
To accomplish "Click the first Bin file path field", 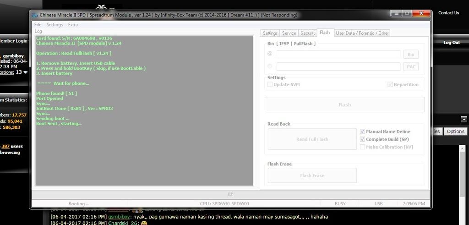I will [338, 54].
